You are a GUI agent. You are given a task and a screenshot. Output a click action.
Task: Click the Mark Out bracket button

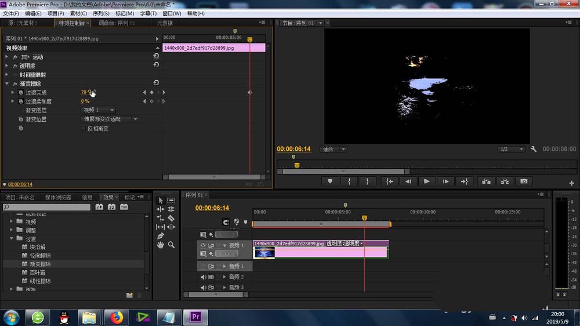coord(367,182)
